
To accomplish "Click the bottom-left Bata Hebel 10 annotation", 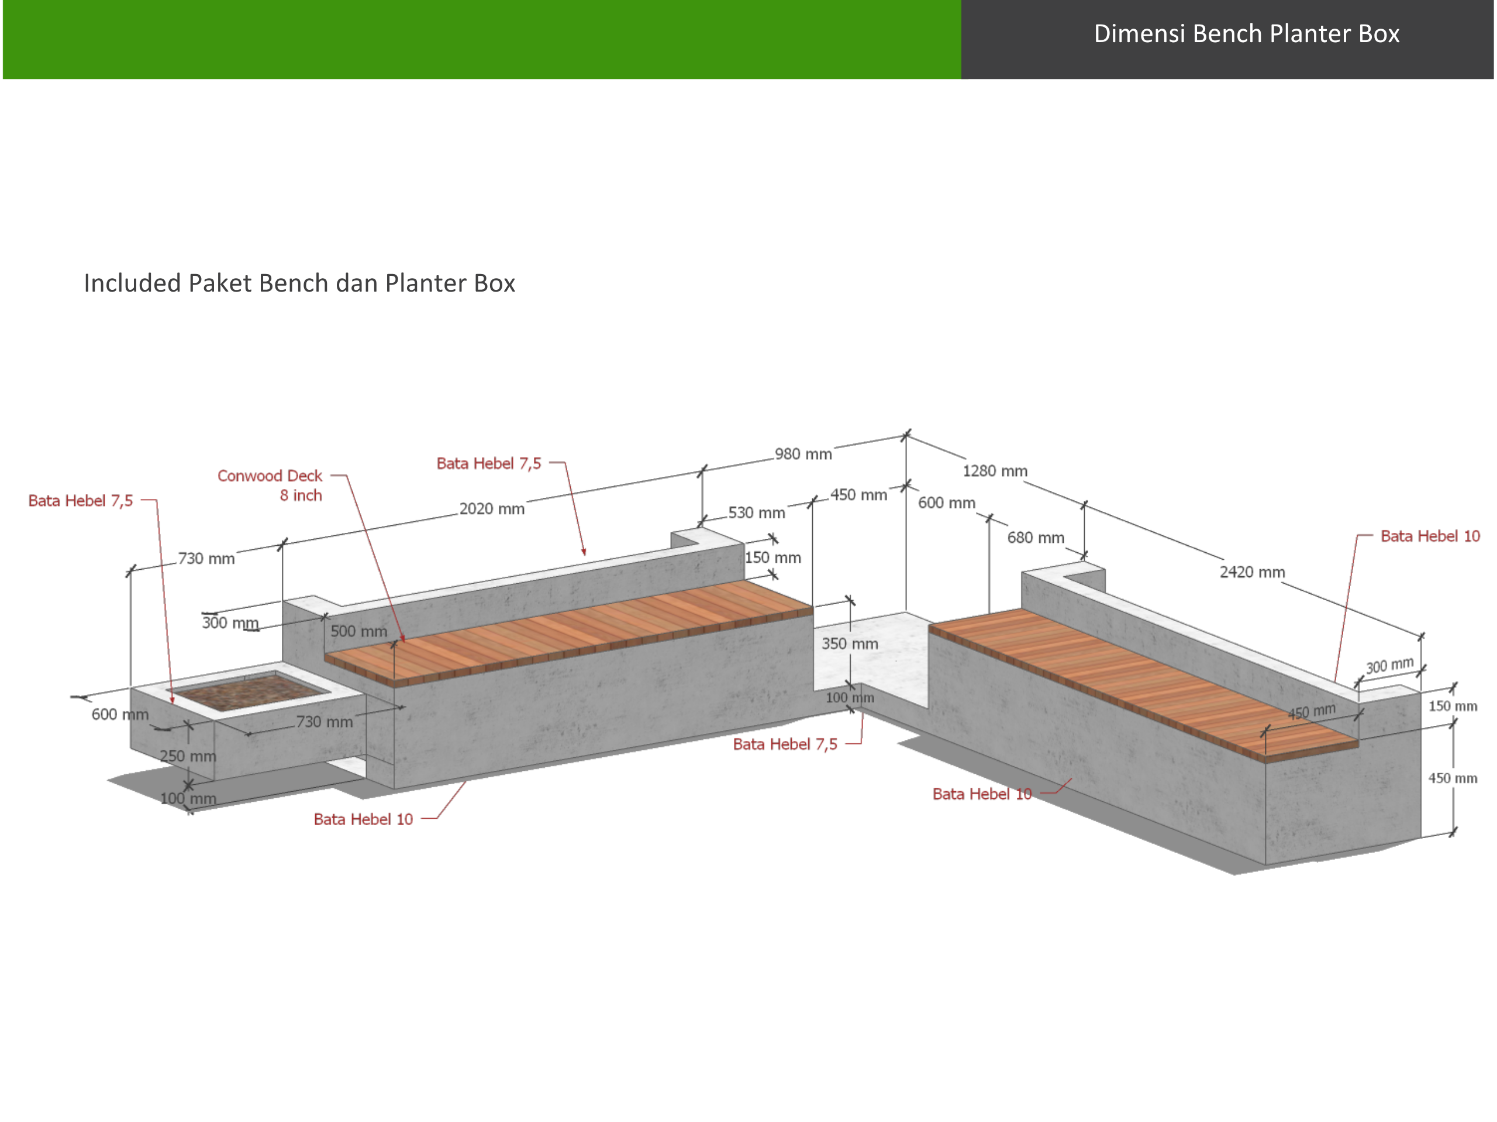I will click(363, 819).
